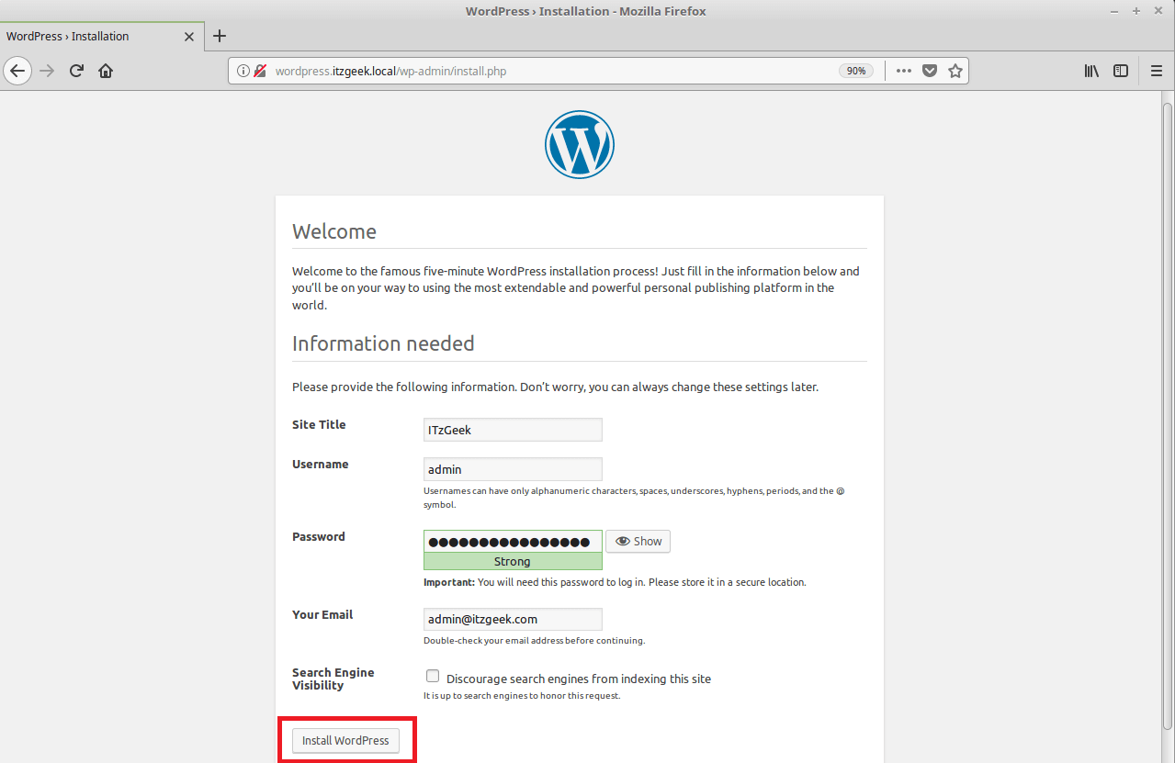1175x763 pixels.
Task: Click the Username input field
Action: pyautogui.click(x=513, y=469)
